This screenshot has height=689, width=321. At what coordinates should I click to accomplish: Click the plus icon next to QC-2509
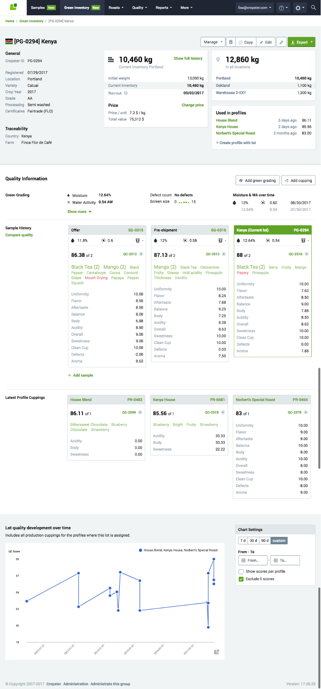pos(140,412)
